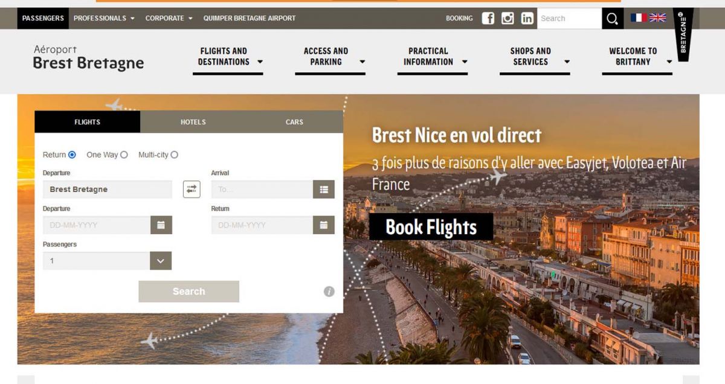Viewport: 725px width, 384px height.
Task: Switch to the Hotels tab
Action: point(193,122)
